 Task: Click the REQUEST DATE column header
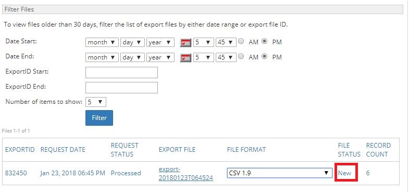[63, 150]
